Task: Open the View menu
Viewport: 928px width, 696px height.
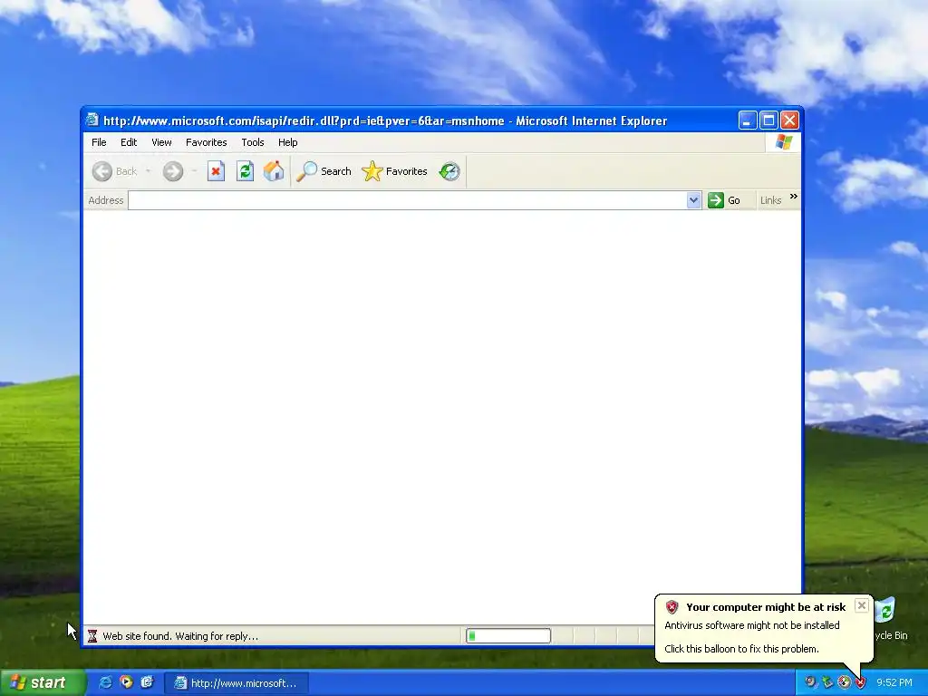Action: coord(161,142)
